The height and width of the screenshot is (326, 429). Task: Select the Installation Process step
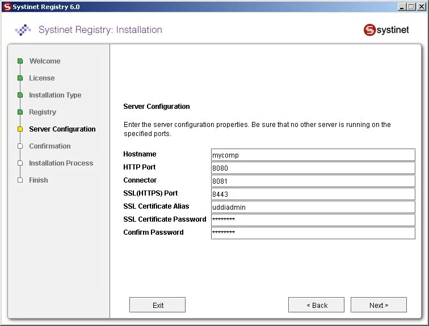click(61, 163)
